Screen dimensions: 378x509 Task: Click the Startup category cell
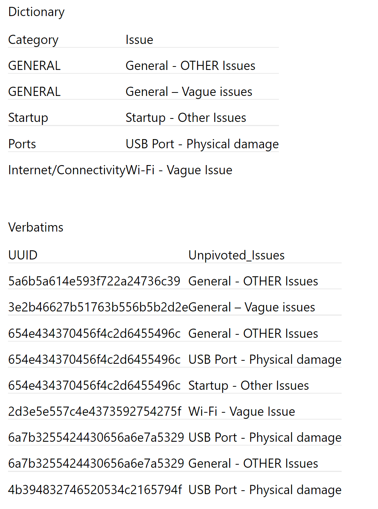(x=28, y=118)
